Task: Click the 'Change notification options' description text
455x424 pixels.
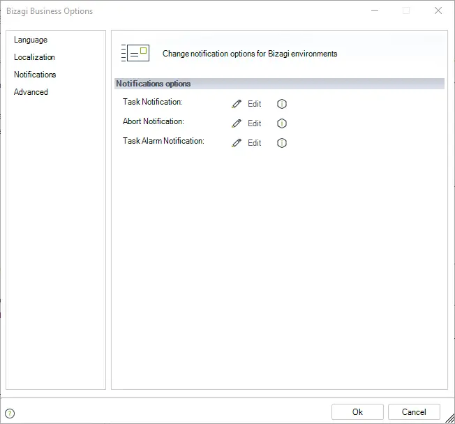Action: [x=250, y=54]
